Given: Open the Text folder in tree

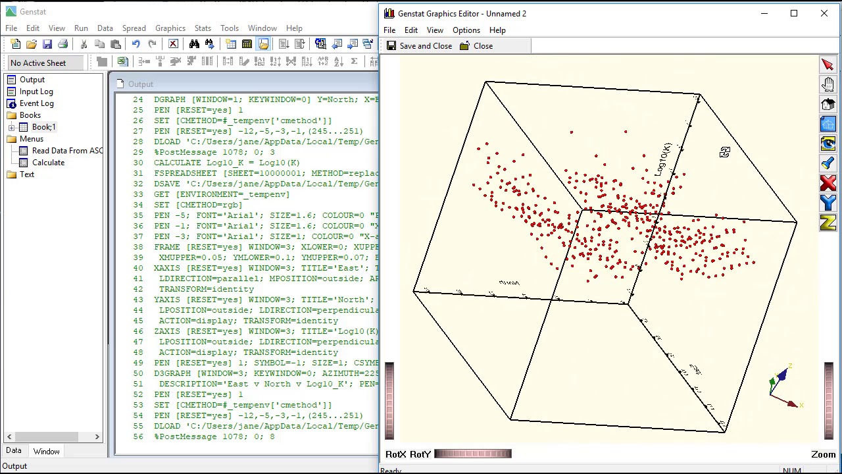Looking at the screenshot, I should click(x=26, y=174).
